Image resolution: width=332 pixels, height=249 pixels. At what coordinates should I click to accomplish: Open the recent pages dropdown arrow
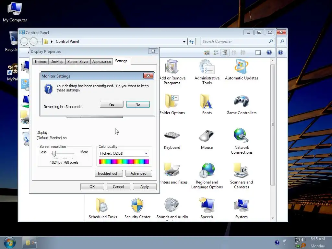pyautogui.click(x=40, y=42)
